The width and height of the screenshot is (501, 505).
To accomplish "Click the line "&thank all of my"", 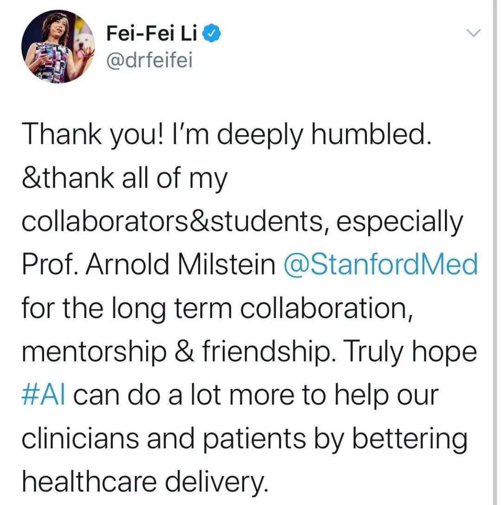I will pyautogui.click(x=125, y=179).
